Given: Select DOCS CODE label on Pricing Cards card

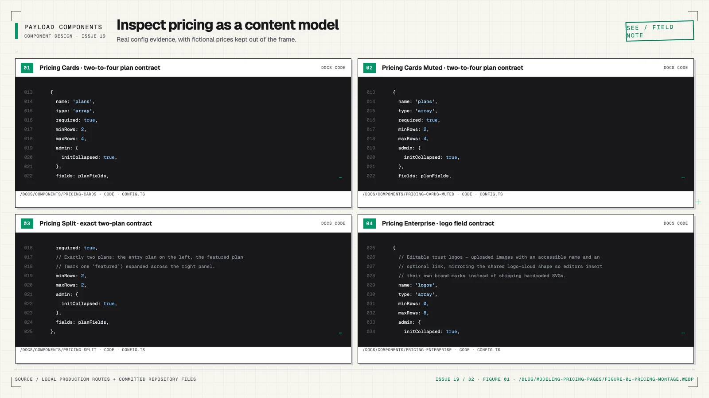Looking at the screenshot, I should click(333, 68).
